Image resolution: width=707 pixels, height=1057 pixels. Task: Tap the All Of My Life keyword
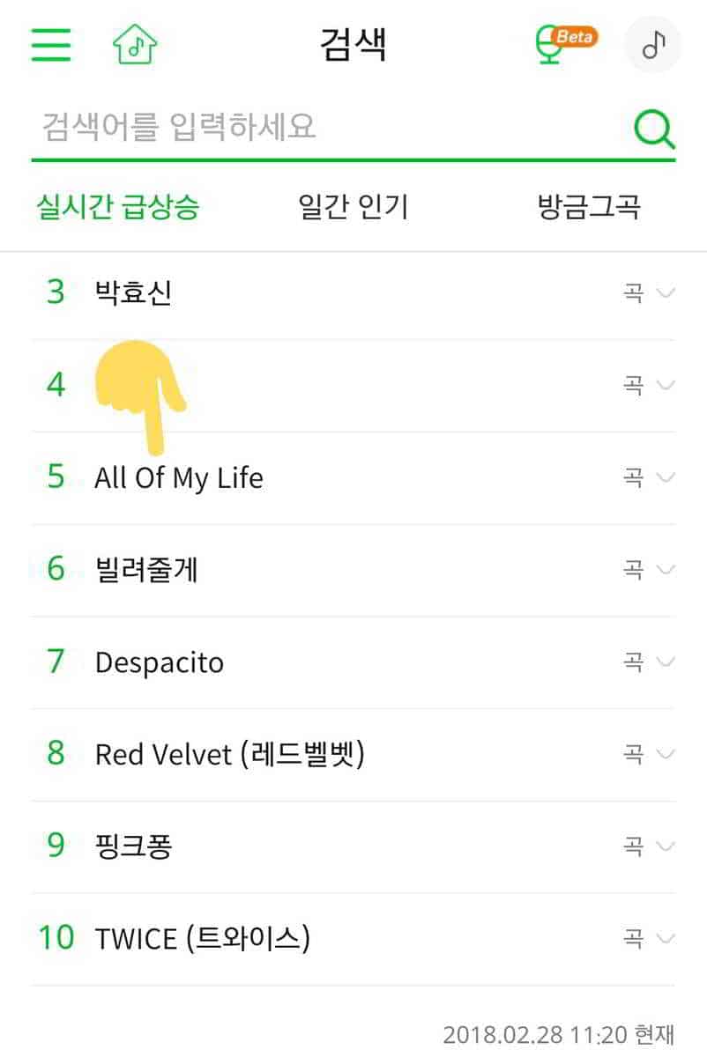coord(179,477)
